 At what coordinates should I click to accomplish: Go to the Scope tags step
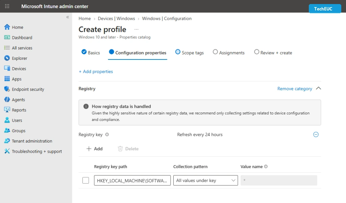[x=189, y=52]
